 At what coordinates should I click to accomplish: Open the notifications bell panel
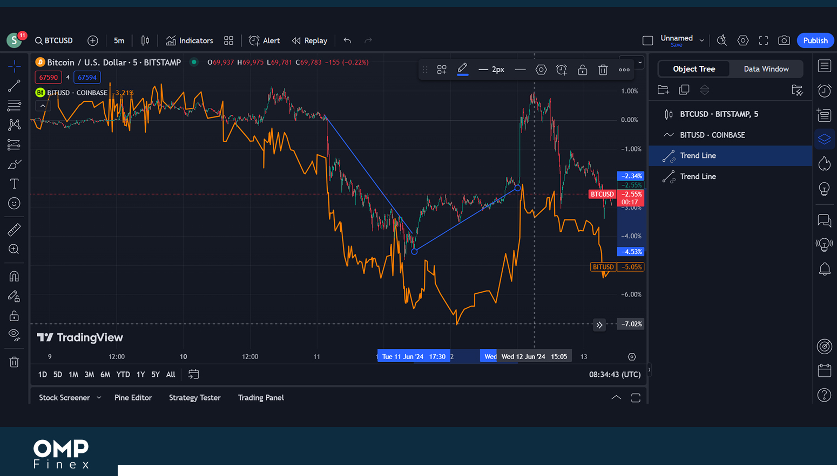[x=824, y=269]
